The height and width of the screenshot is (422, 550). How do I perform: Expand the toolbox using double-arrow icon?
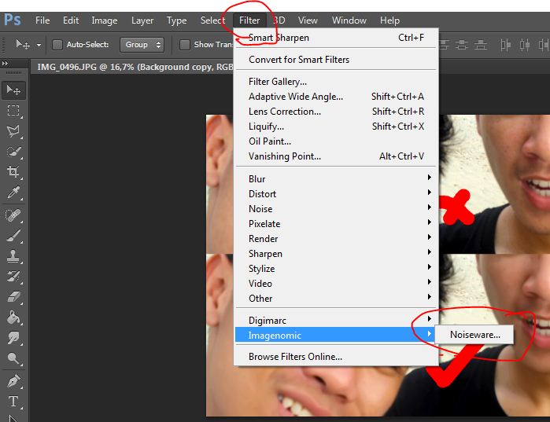point(5,64)
